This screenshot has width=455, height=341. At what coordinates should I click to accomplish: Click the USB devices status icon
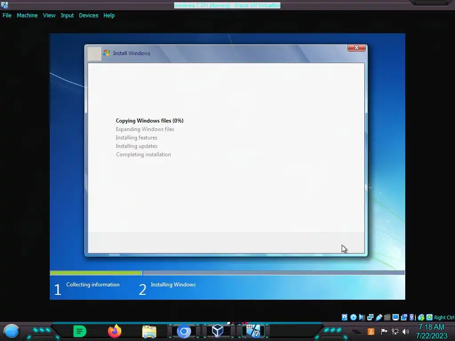pyautogui.click(x=379, y=317)
